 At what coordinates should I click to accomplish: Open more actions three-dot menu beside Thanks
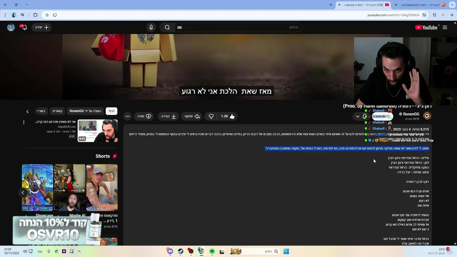pos(127,116)
